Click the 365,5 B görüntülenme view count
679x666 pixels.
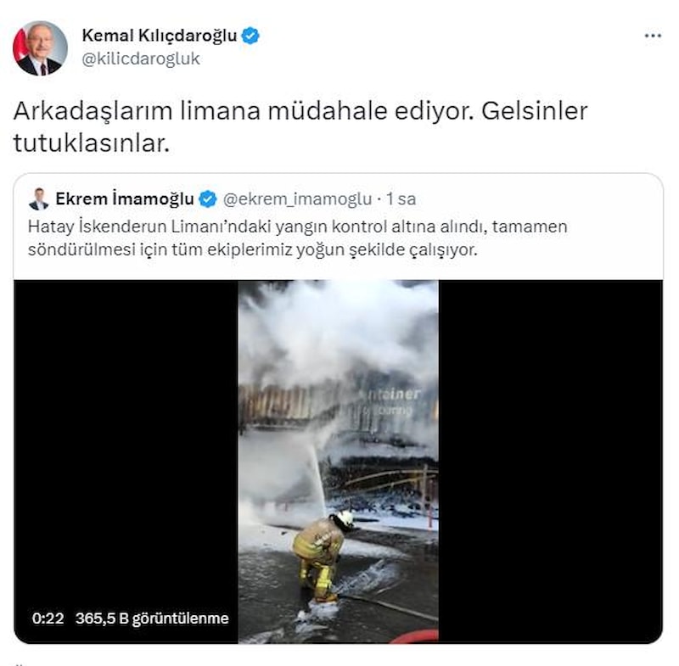pos(152,618)
